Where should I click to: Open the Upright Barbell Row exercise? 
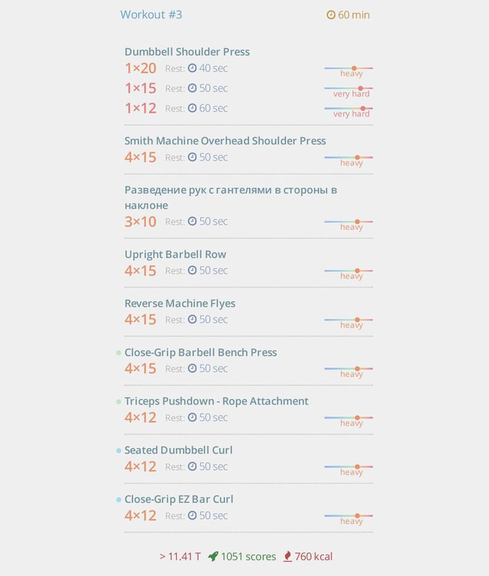click(175, 254)
